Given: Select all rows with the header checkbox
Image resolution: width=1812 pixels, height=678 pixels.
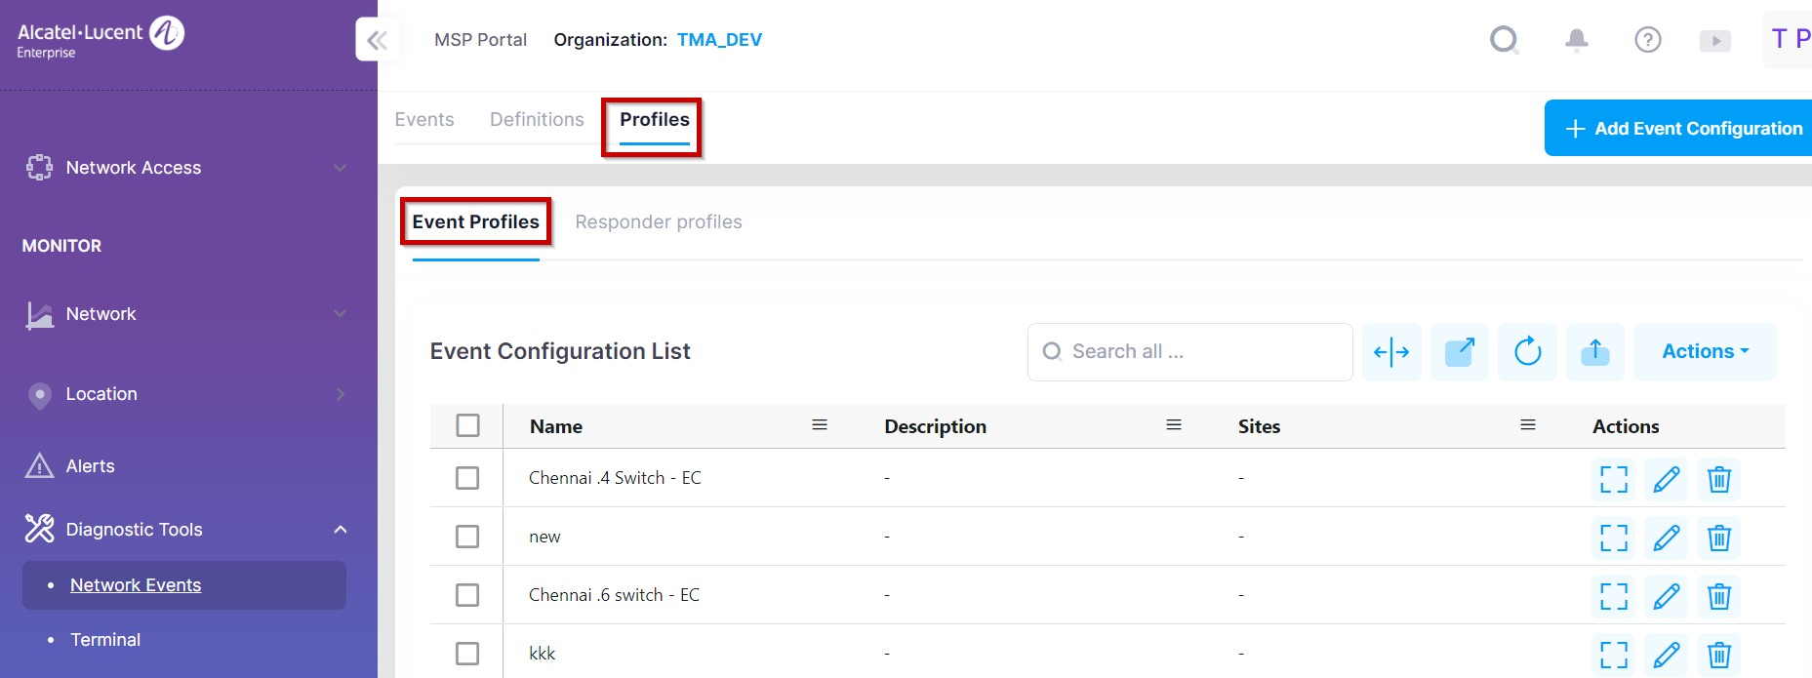Looking at the screenshot, I should point(467,425).
